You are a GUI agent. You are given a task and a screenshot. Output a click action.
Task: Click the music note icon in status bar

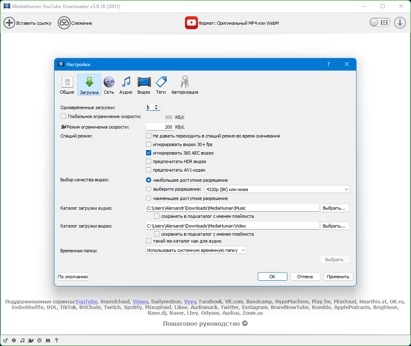tap(22, 340)
